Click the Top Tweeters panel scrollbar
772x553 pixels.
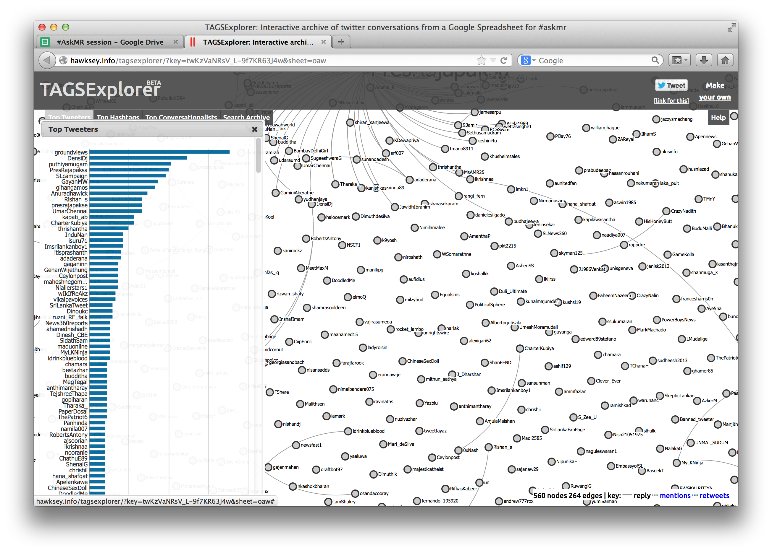pyautogui.click(x=258, y=155)
